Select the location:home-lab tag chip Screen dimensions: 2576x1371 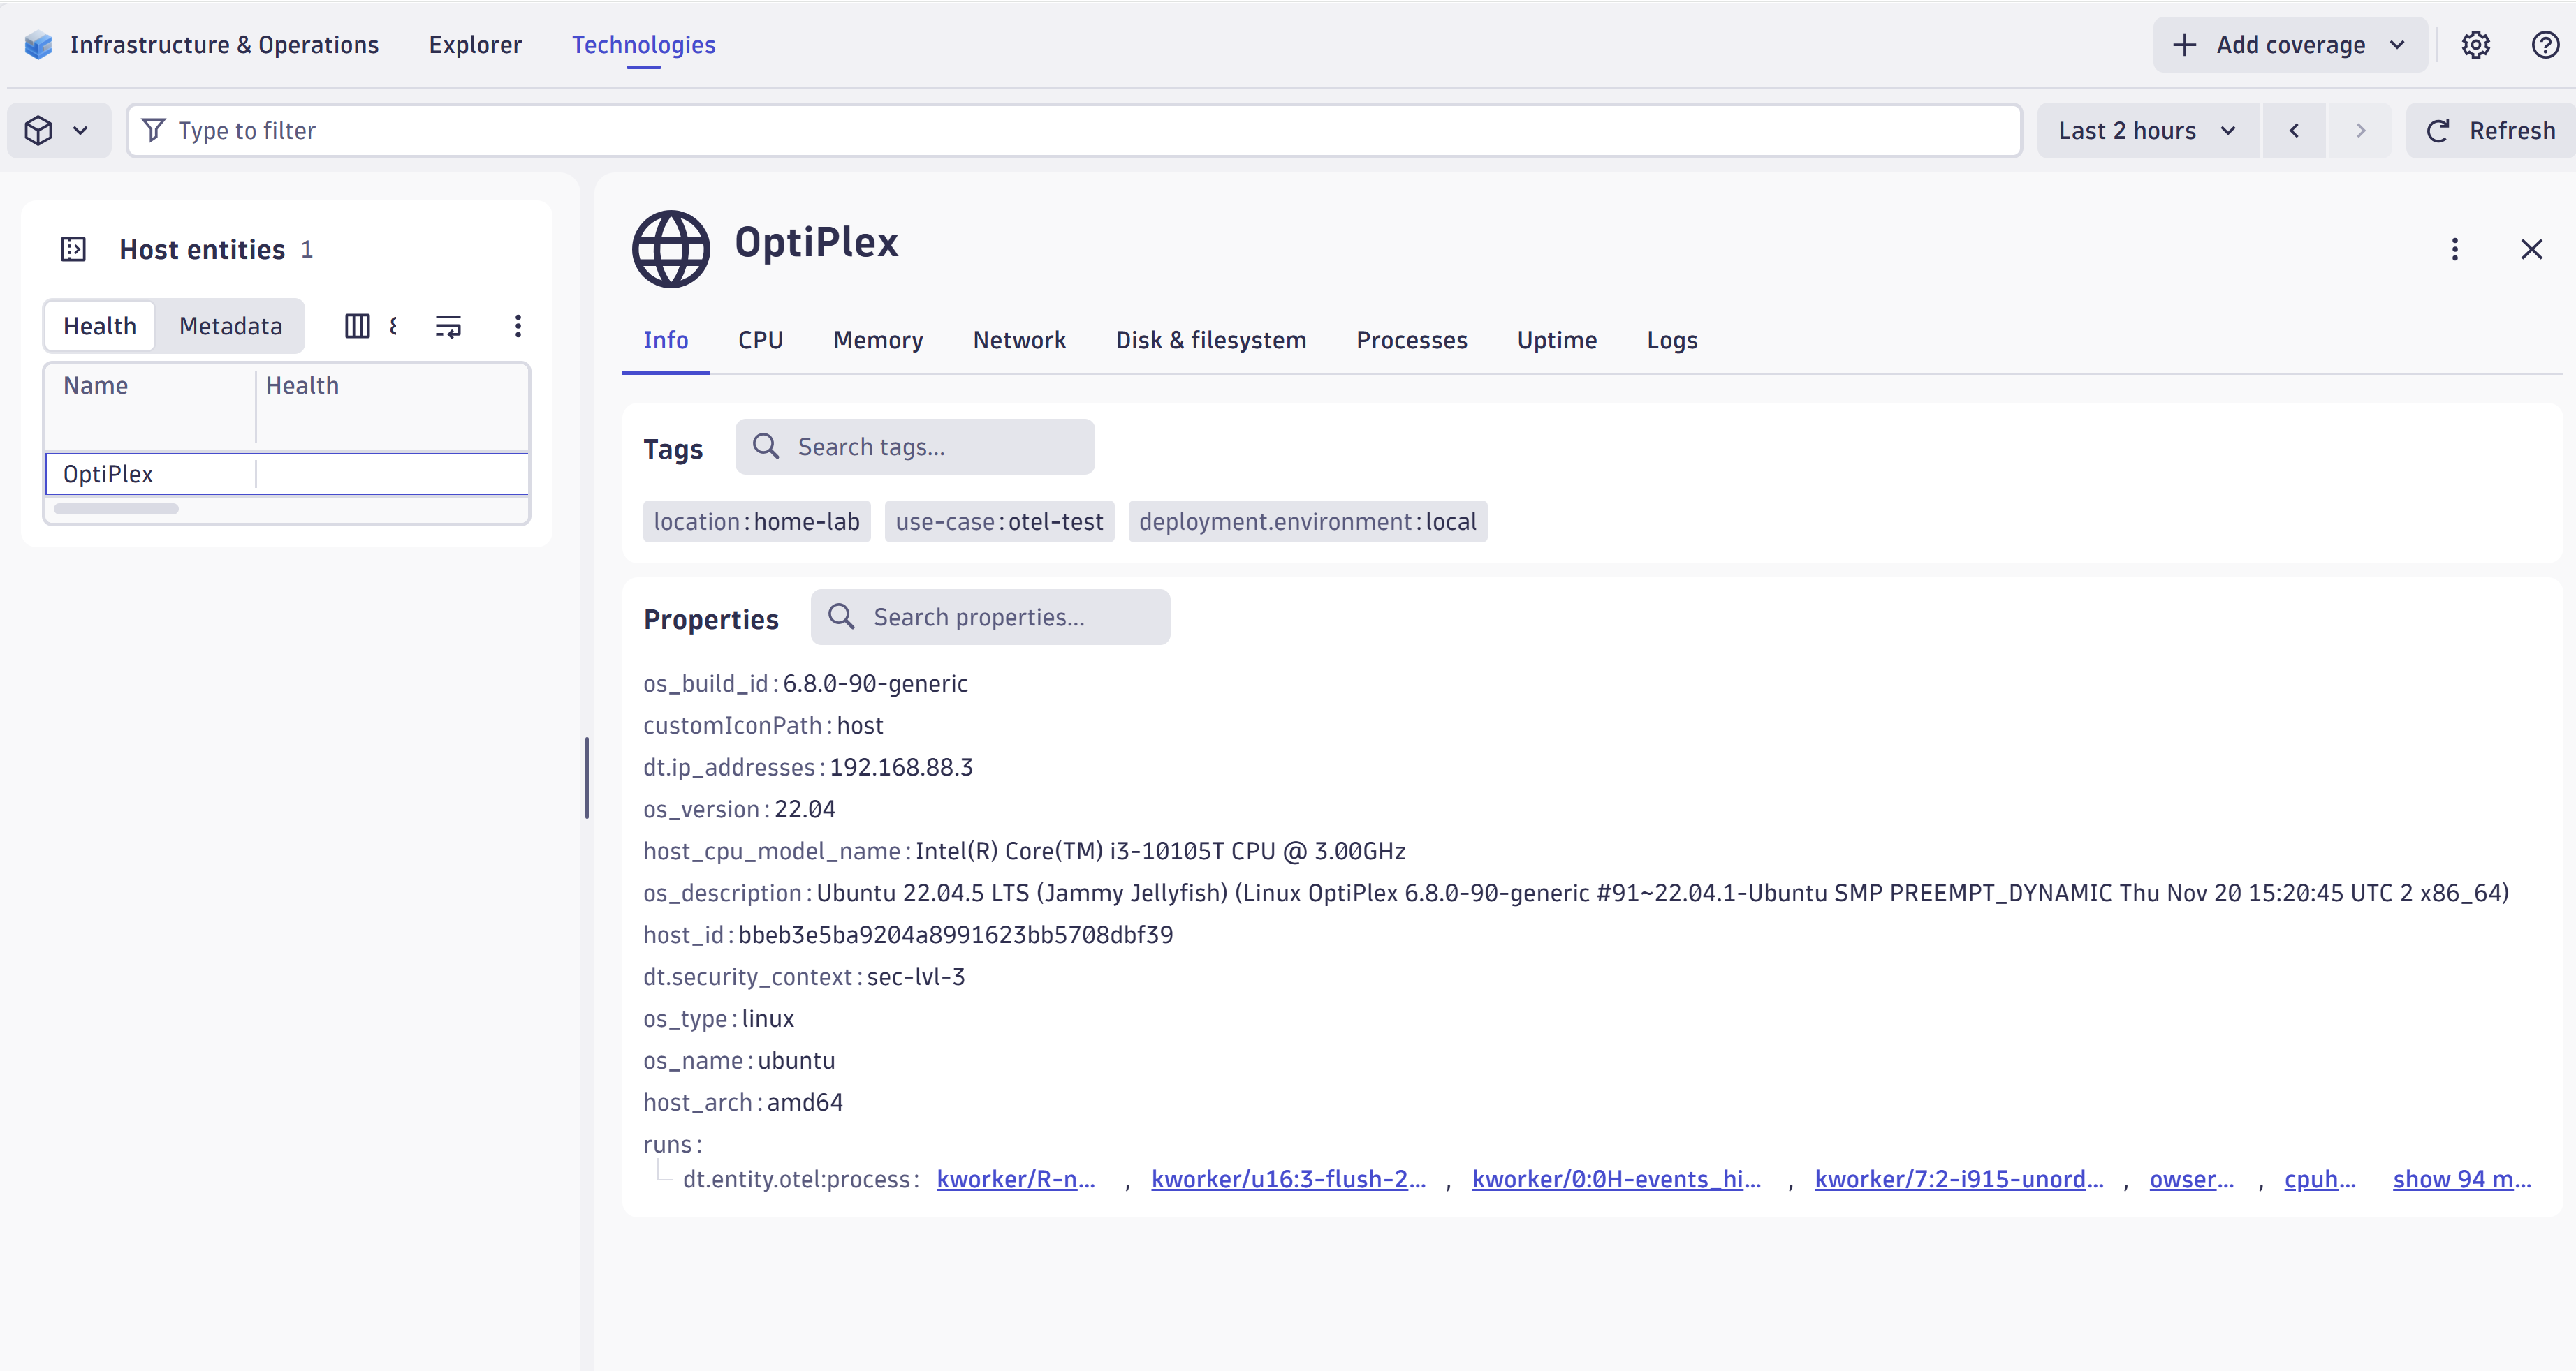[756, 521]
